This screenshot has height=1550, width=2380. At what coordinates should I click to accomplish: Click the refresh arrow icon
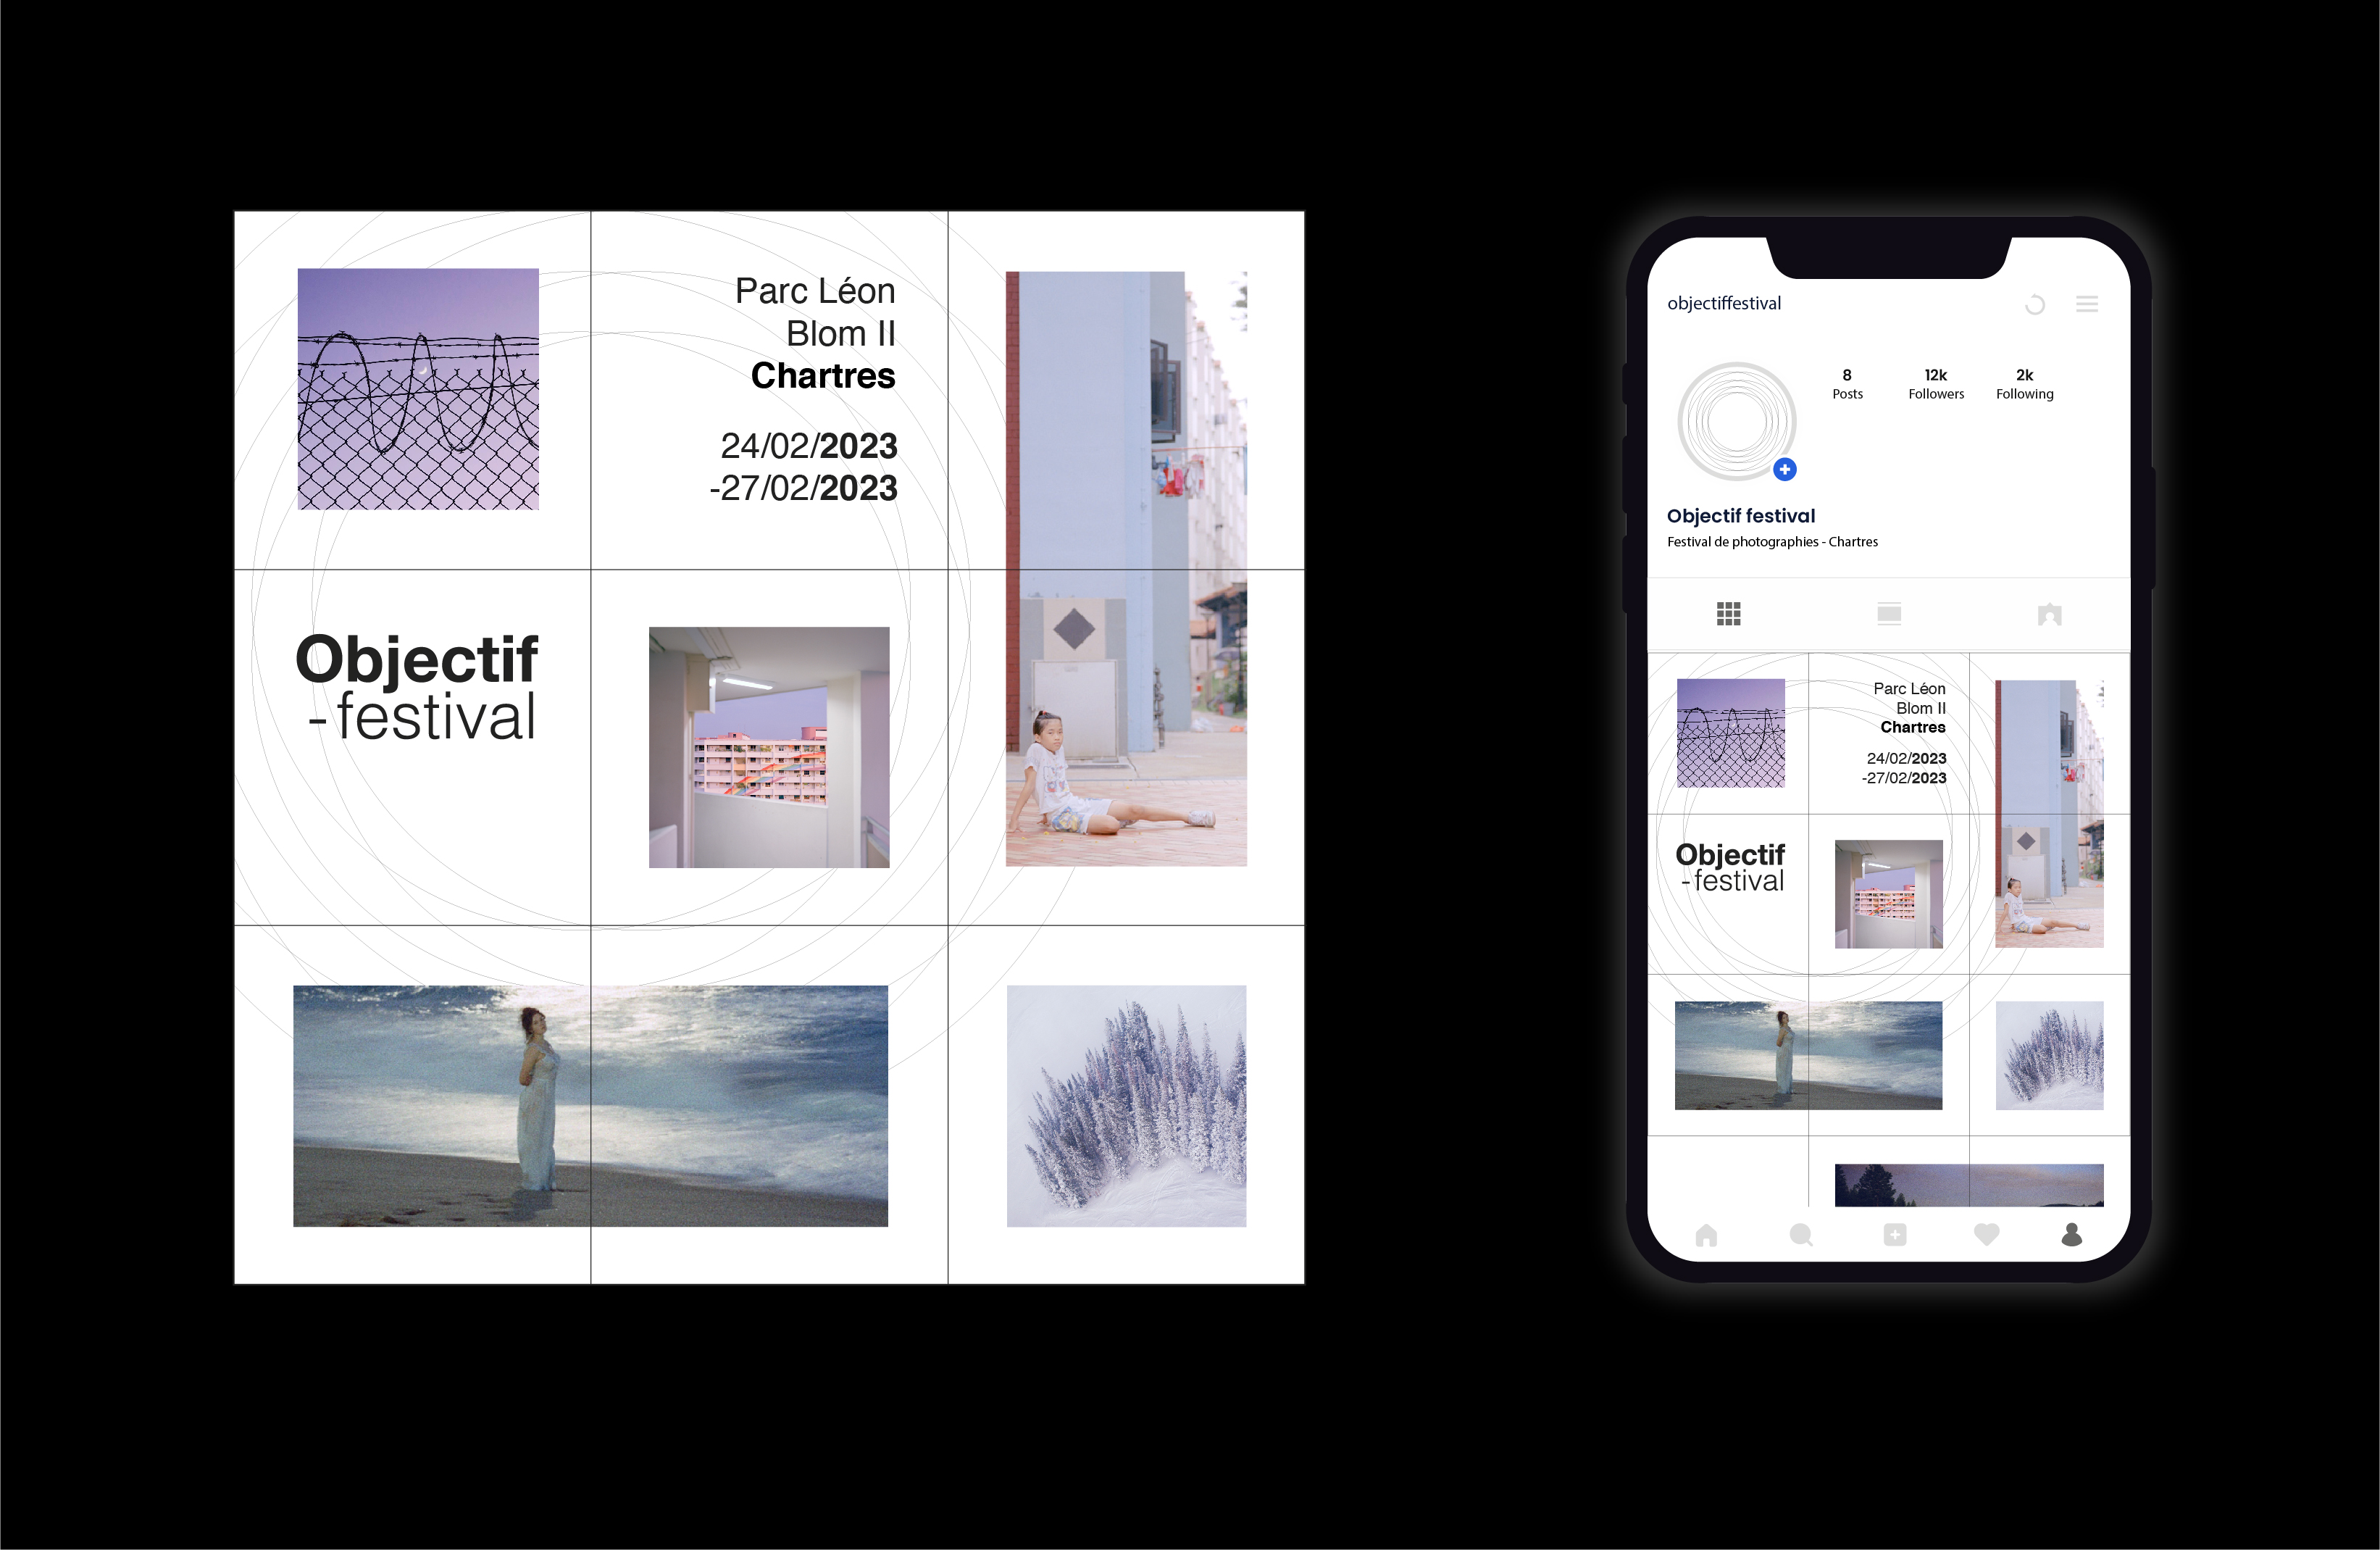tap(2034, 305)
